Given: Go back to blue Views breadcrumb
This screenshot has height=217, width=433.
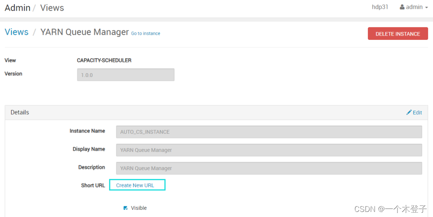Looking at the screenshot, I should click(x=17, y=32).
